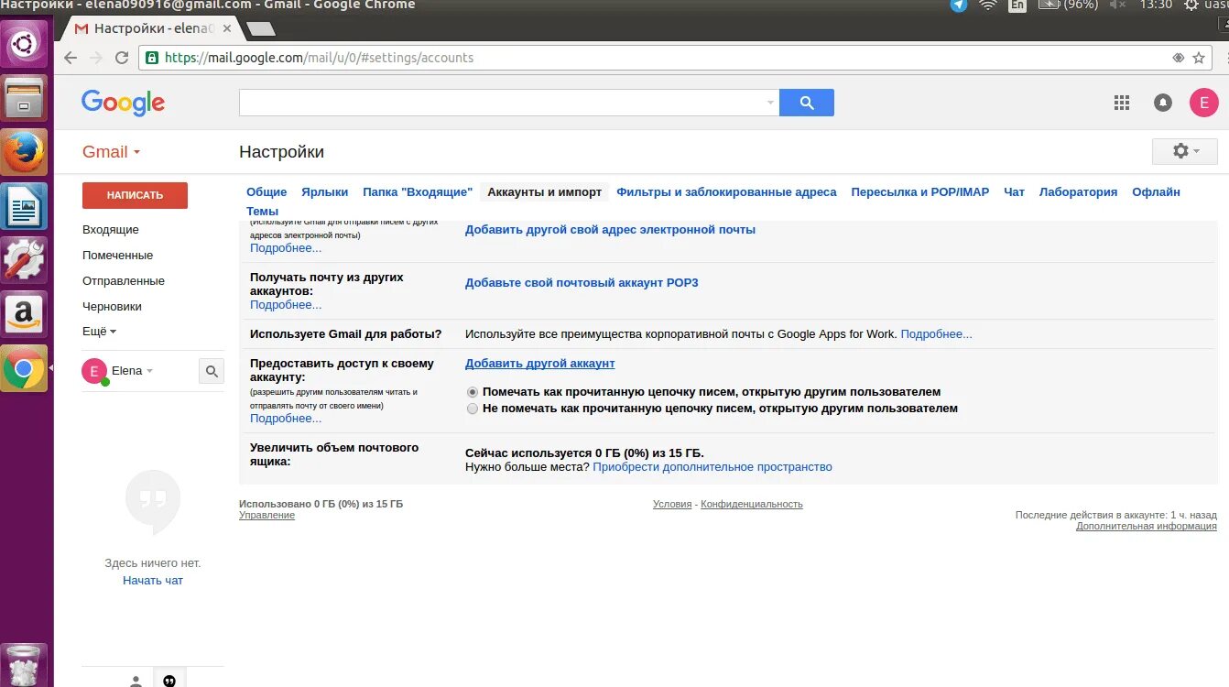Open LibreOffice Writer from the launcher
The image size is (1229, 687).
point(24,206)
